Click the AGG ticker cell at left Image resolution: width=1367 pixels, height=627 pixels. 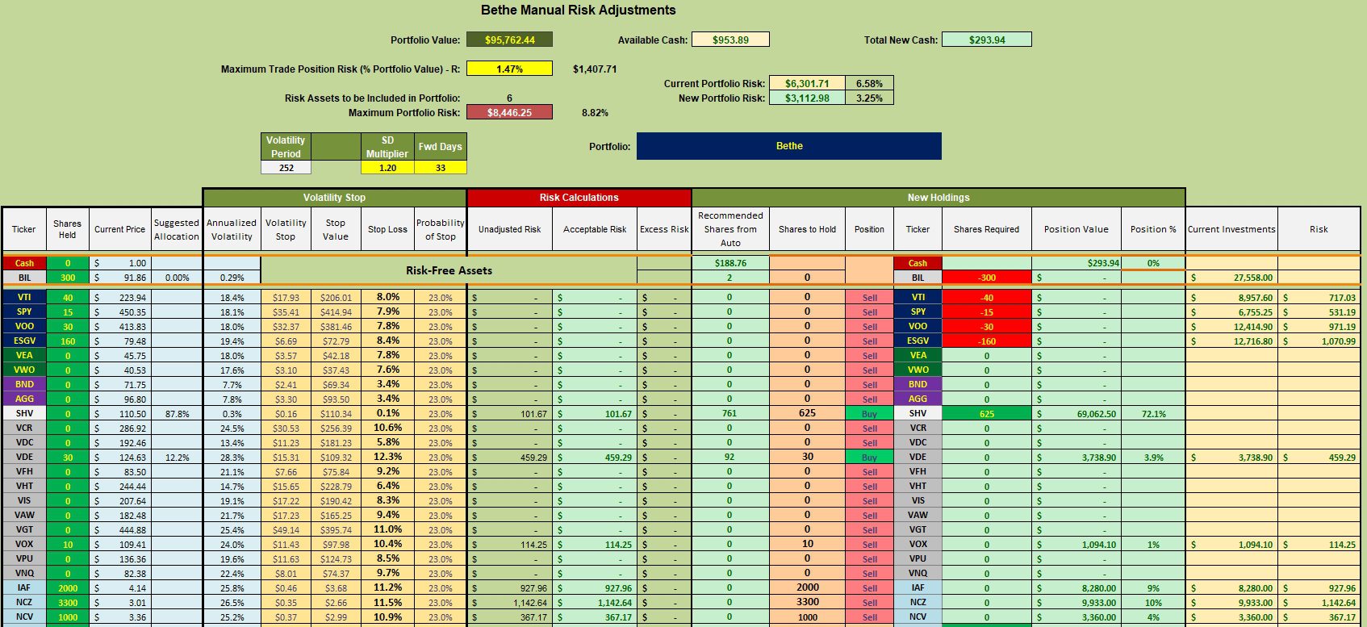pyautogui.click(x=24, y=399)
